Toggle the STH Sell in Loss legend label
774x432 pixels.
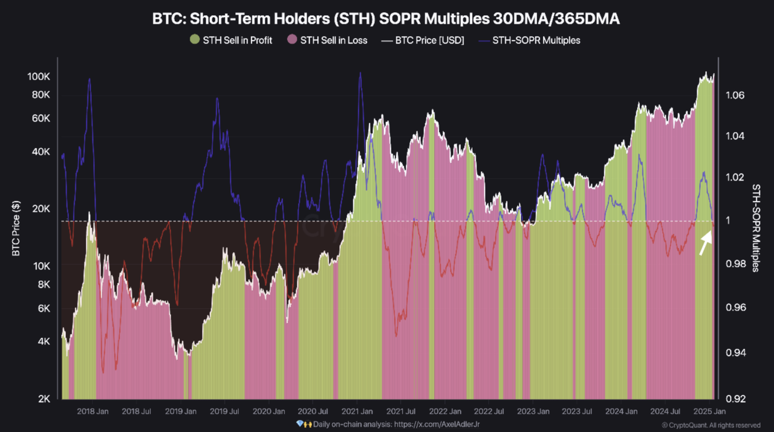click(x=334, y=40)
